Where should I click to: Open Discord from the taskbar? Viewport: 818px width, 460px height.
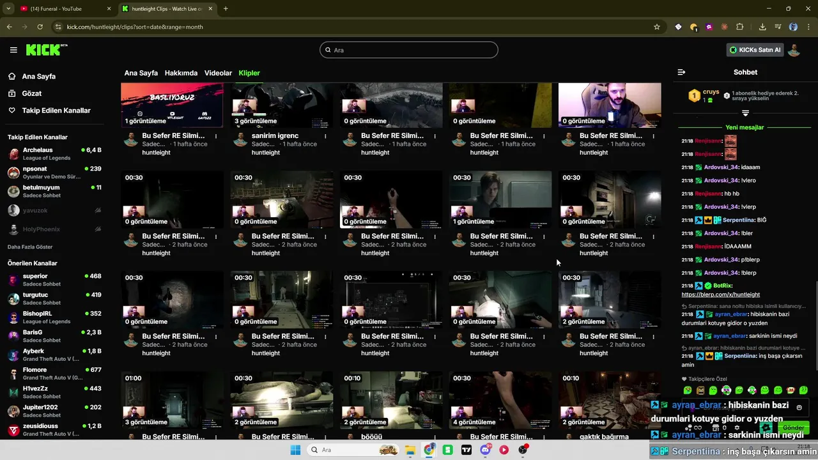pyautogui.click(x=486, y=450)
